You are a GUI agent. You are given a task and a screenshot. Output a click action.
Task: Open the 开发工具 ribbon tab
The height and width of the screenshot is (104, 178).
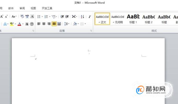click(x=47, y=8)
